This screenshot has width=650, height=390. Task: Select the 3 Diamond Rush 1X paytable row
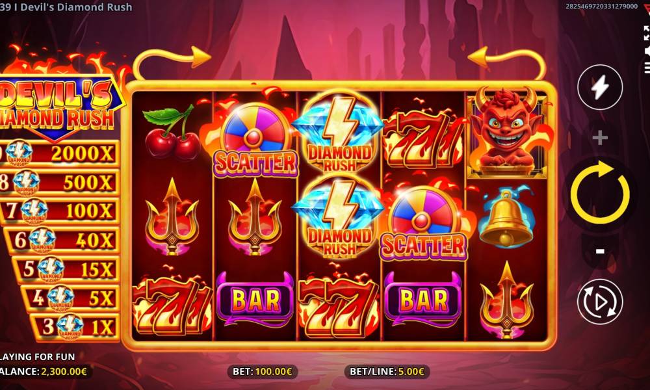coord(75,327)
